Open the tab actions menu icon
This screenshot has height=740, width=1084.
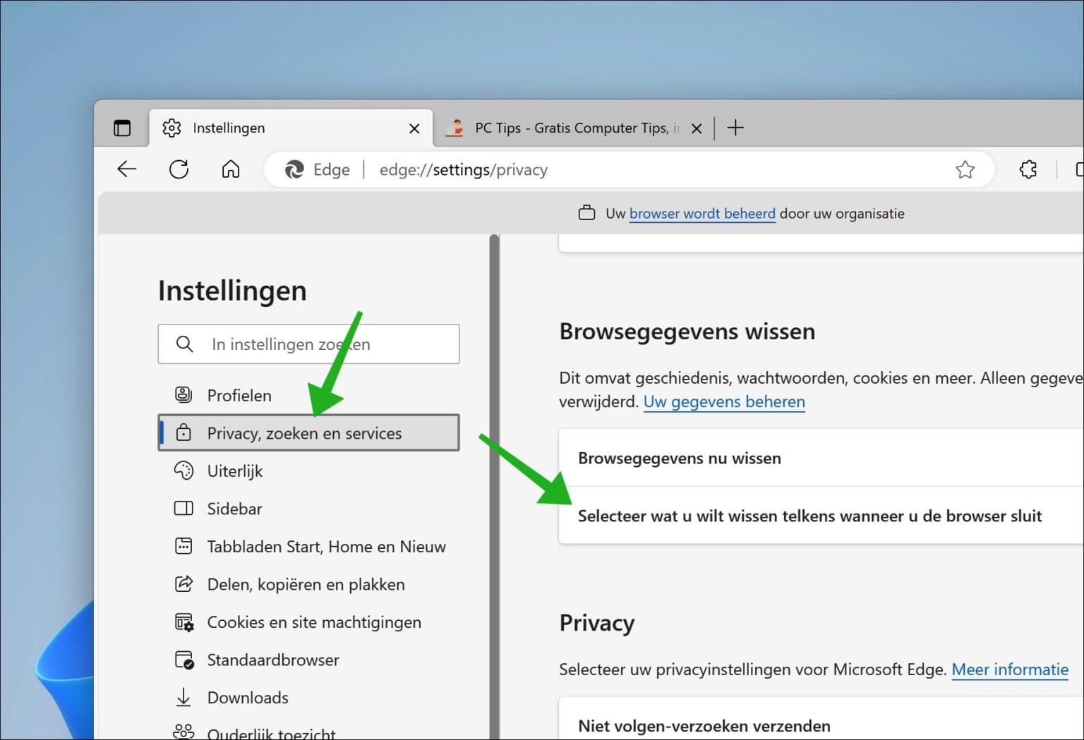(x=121, y=128)
